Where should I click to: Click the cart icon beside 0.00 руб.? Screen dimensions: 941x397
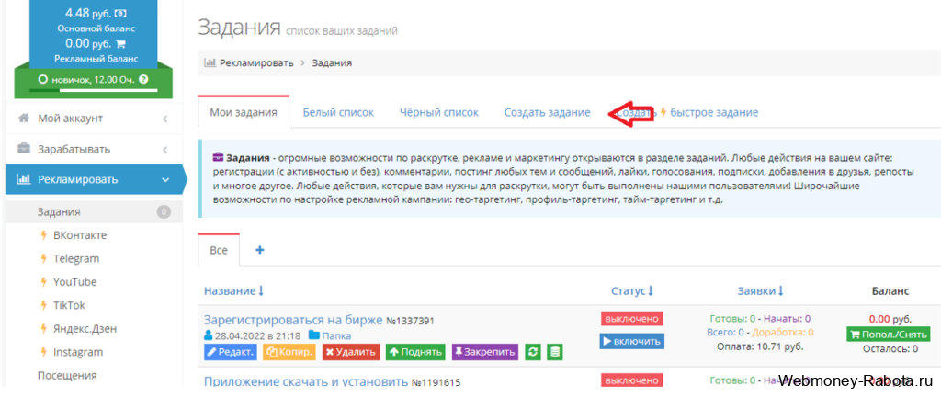pos(120,43)
